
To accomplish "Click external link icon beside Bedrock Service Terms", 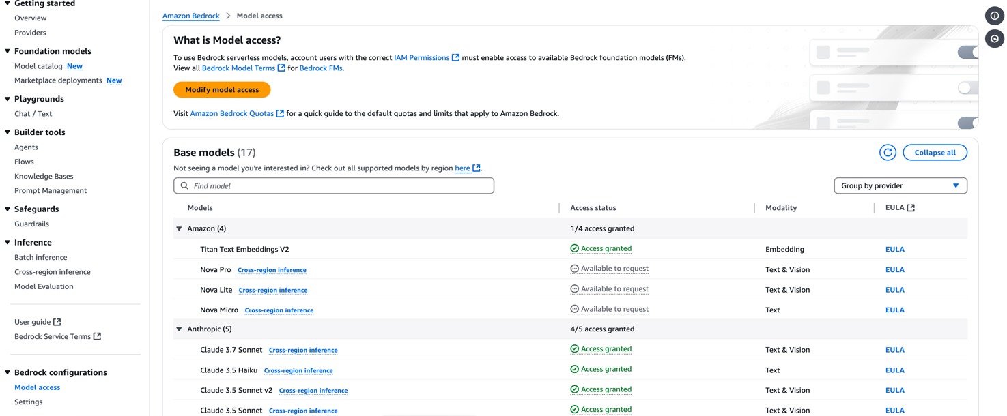I will 97,336.
